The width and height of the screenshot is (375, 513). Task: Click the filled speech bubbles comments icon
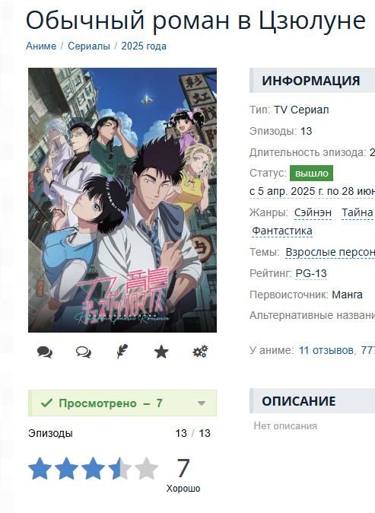44,352
